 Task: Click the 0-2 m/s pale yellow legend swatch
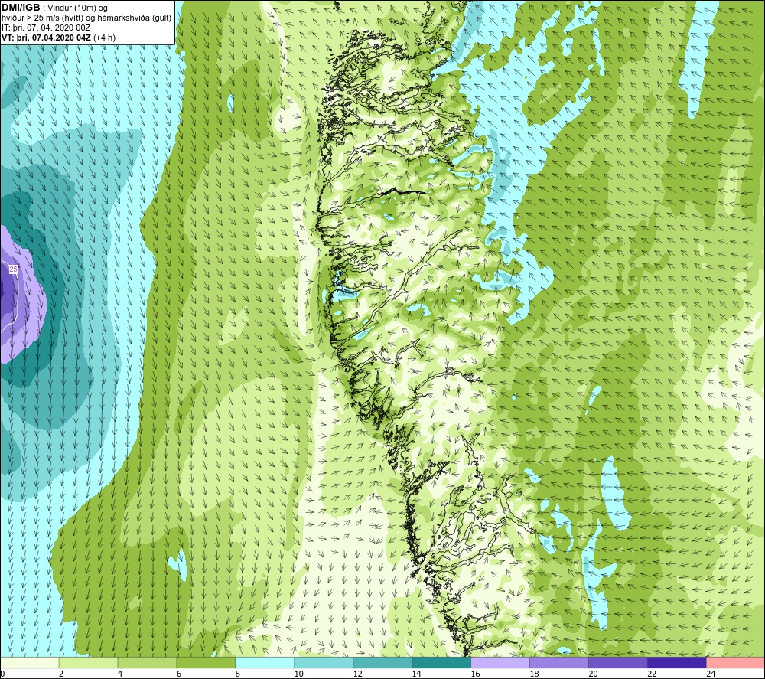[x=30, y=662]
